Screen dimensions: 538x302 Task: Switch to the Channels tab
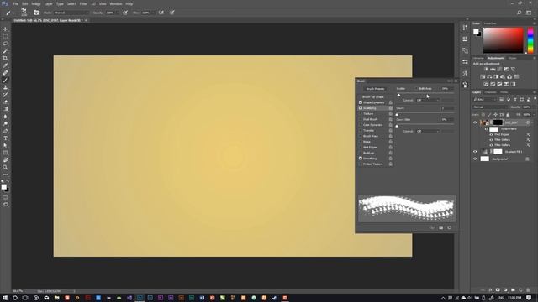pyautogui.click(x=490, y=92)
